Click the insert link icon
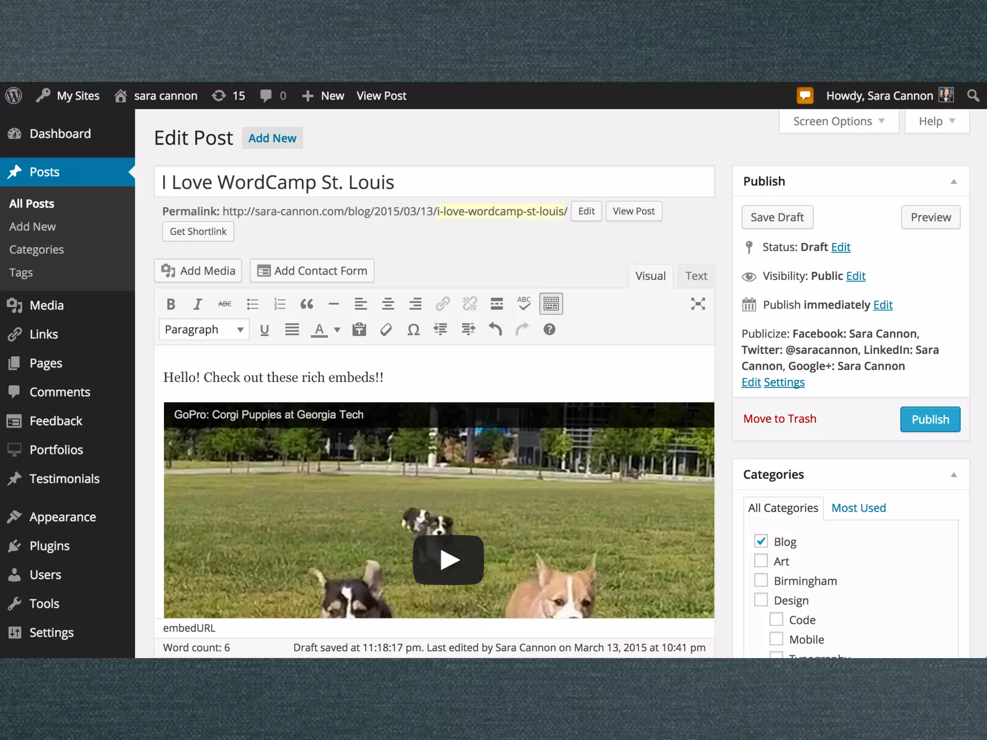 [x=442, y=304]
